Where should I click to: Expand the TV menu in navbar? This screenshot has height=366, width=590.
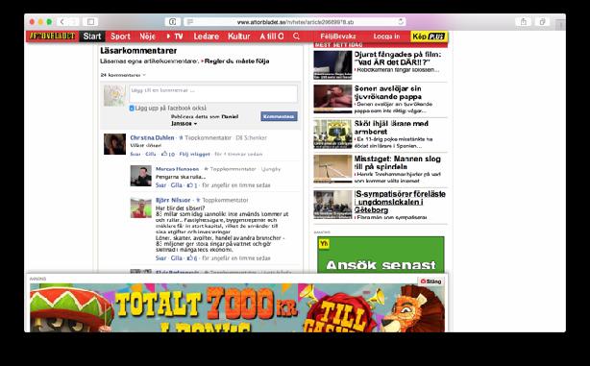[x=175, y=37]
